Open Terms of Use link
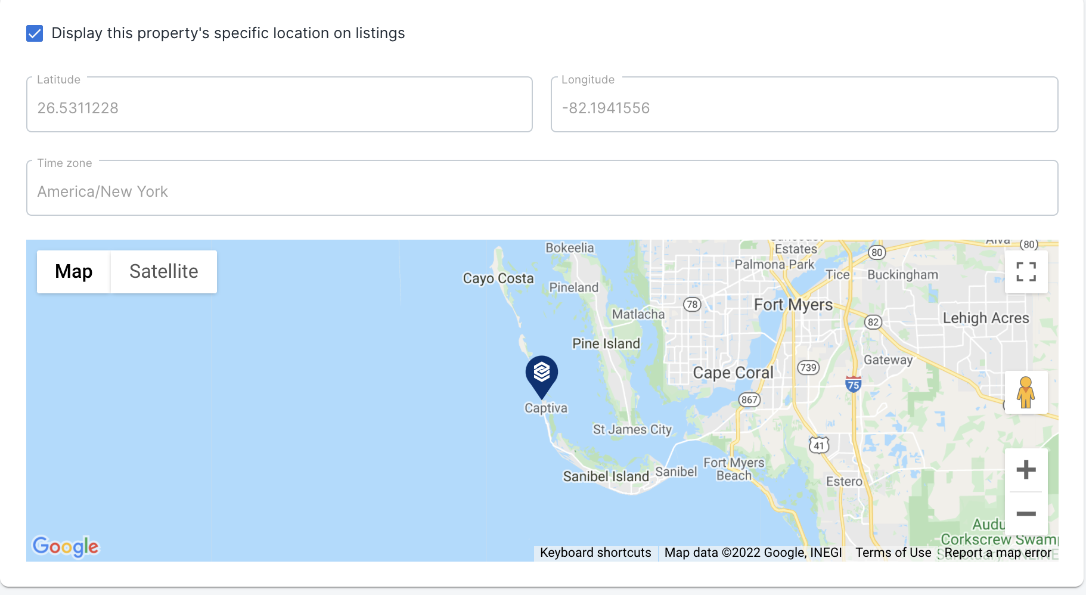The height and width of the screenshot is (595, 1086). tap(893, 553)
